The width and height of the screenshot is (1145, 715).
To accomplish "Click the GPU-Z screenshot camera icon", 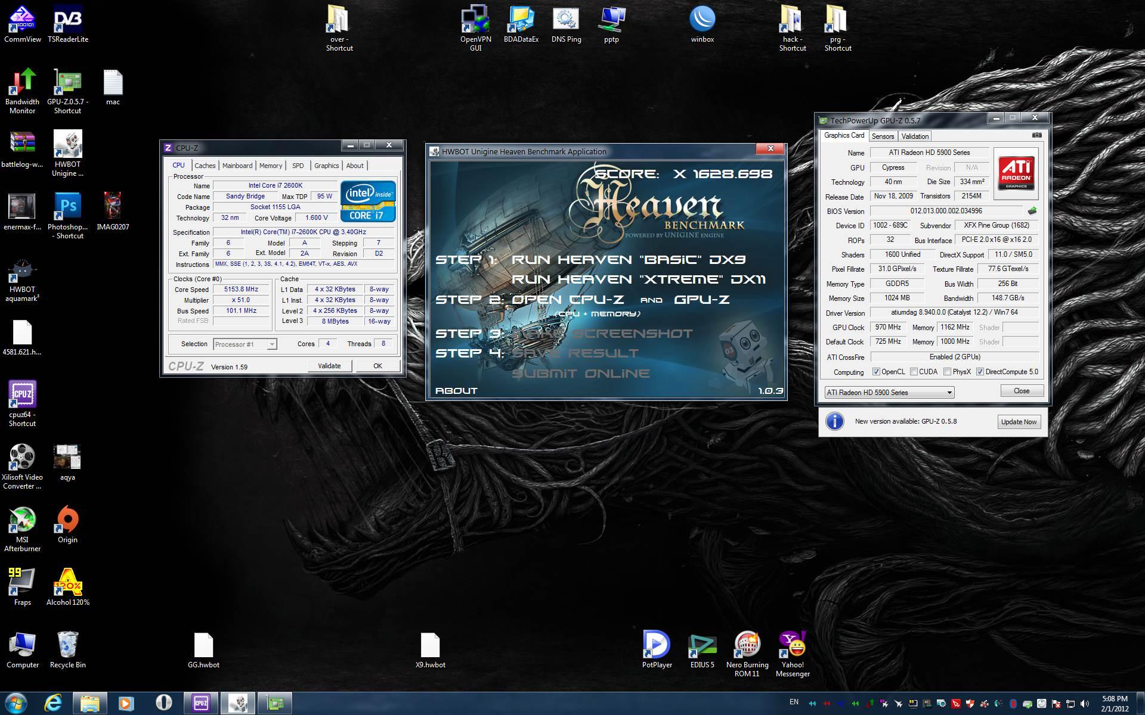I will [x=1037, y=135].
